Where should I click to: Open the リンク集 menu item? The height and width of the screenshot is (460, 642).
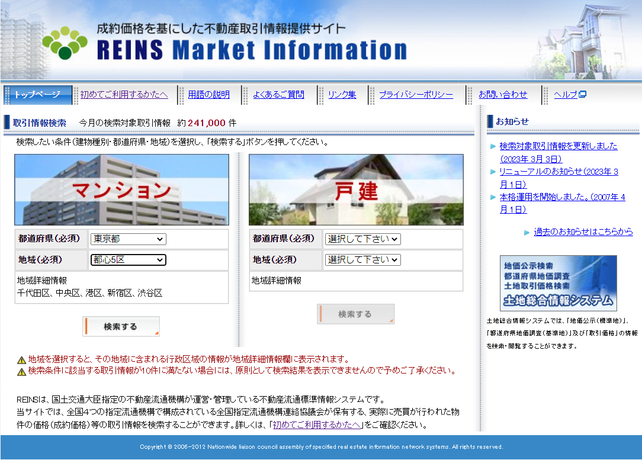pos(342,95)
